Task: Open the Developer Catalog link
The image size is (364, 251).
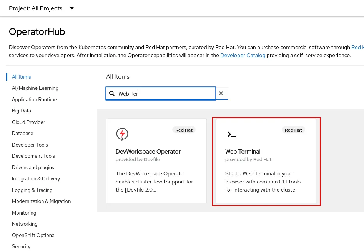Action: click(x=243, y=55)
